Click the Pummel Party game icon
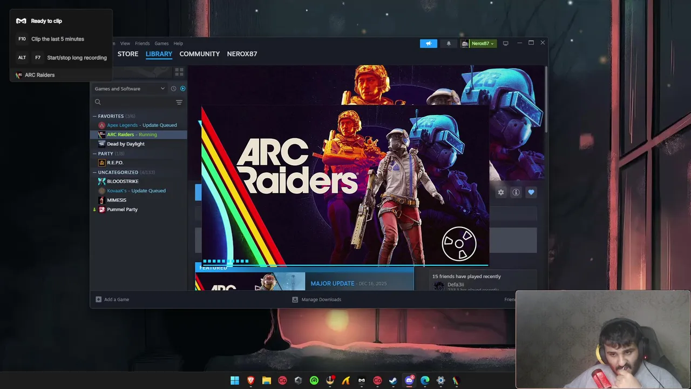The image size is (691, 389). coord(101,210)
